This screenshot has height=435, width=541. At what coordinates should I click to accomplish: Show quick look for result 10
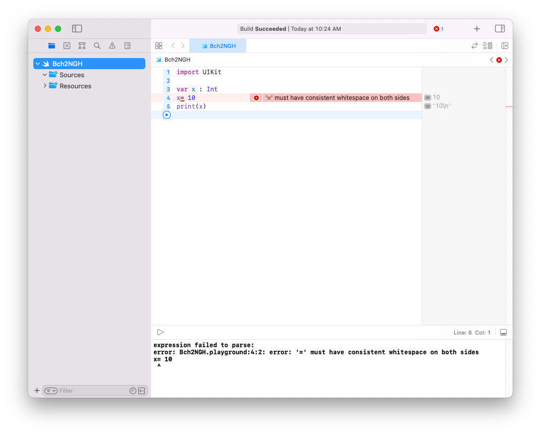[x=427, y=97]
